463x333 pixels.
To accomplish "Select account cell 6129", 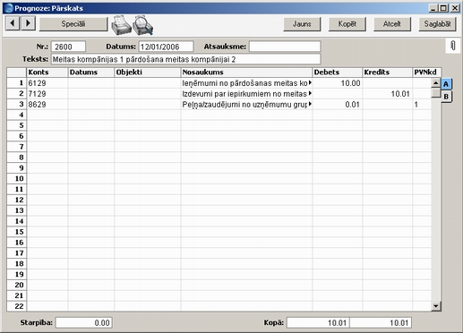I will pos(47,83).
